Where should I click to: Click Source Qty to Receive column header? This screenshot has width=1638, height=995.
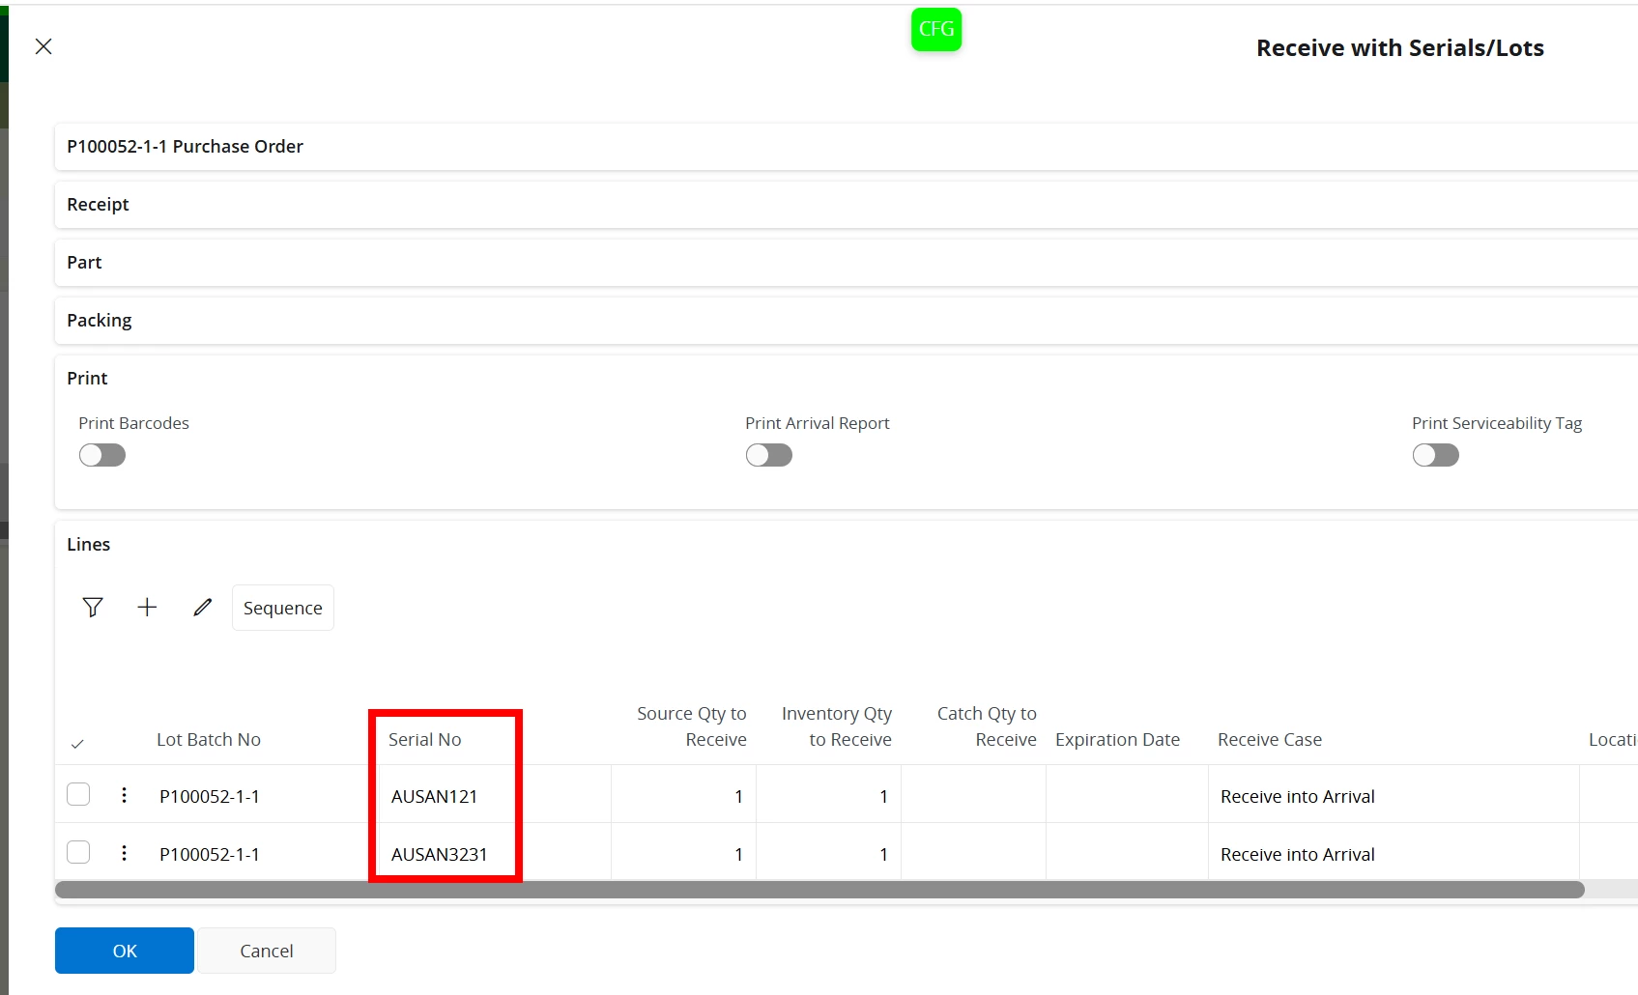click(x=692, y=726)
